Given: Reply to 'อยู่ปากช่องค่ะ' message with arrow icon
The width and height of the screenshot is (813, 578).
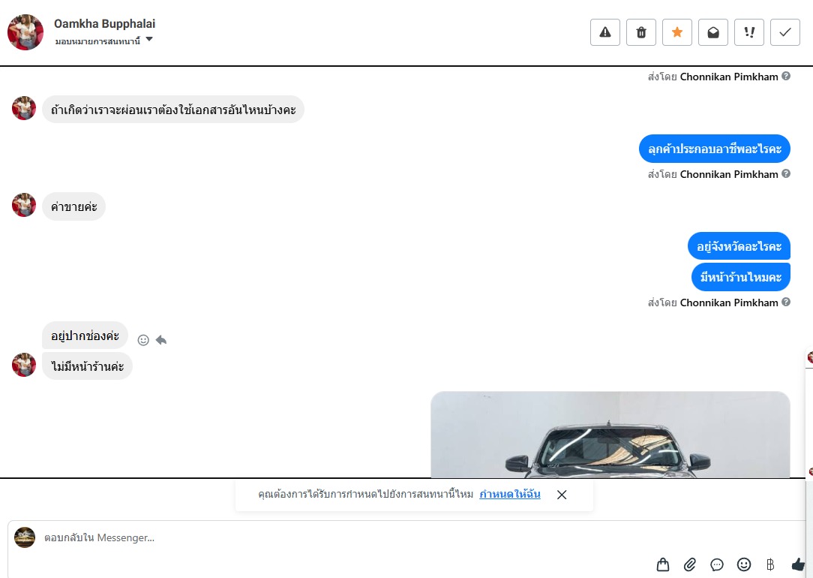Looking at the screenshot, I should click(x=161, y=340).
